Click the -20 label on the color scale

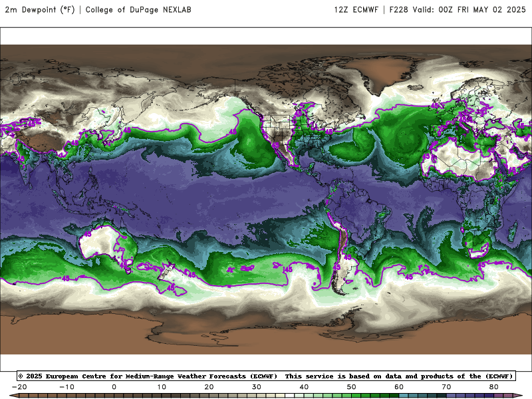19,387
